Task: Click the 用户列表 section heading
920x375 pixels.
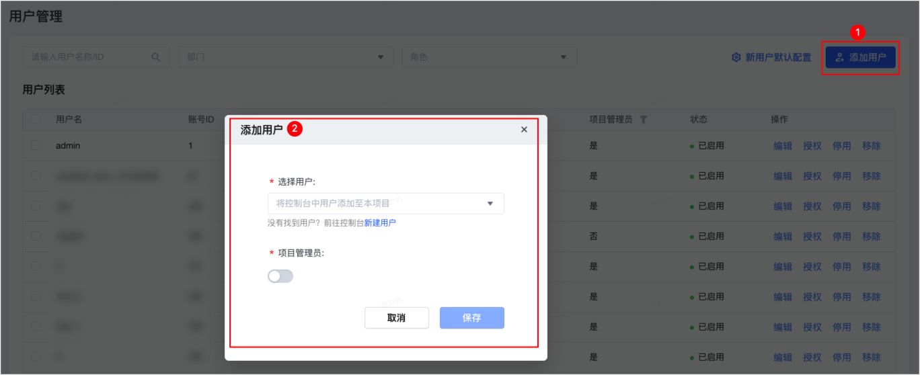Action: click(x=44, y=90)
